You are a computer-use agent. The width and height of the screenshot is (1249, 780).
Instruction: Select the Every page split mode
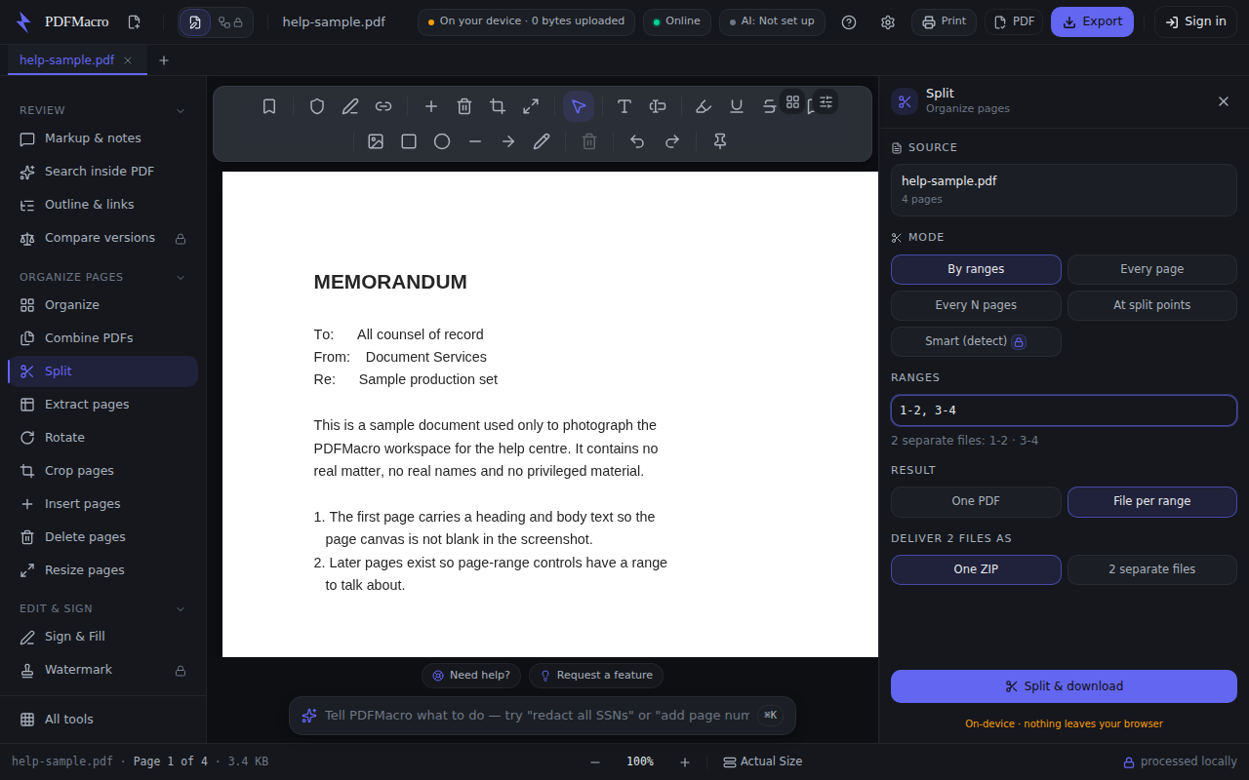[1152, 269]
